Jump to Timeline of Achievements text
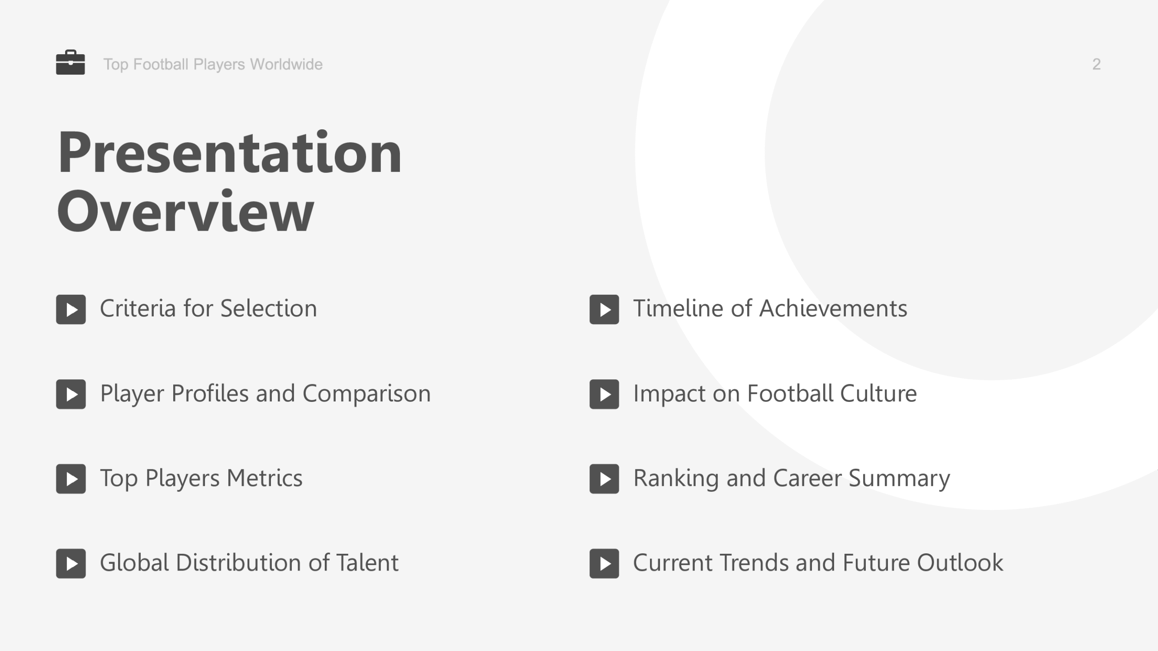 [770, 309]
